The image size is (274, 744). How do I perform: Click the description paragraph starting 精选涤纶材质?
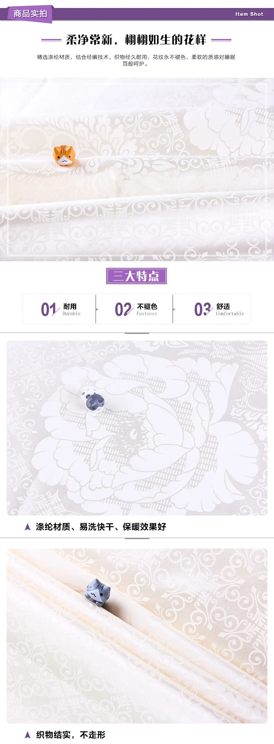coord(136,60)
